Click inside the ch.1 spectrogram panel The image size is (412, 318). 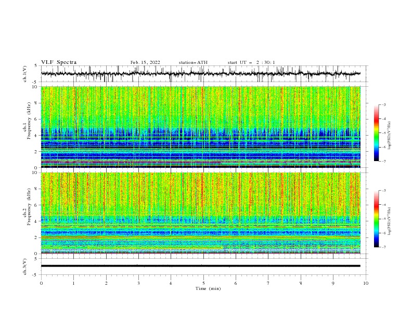point(200,127)
